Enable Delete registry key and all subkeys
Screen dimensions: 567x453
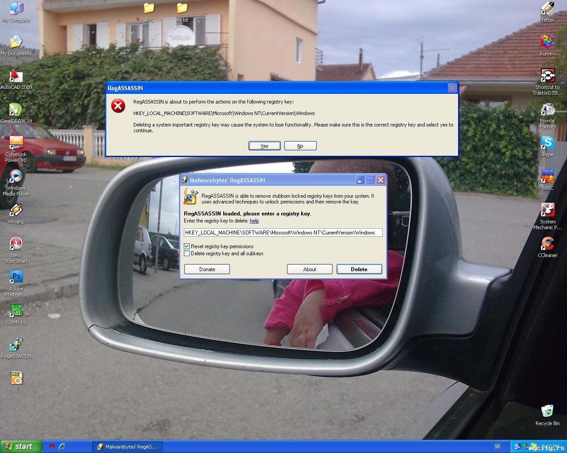pyautogui.click(x=187, y=253)
